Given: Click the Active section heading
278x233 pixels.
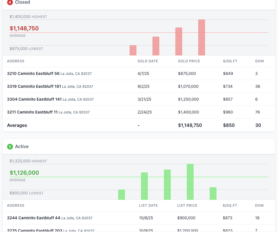Looking at the screenshot, I should [22, 147].
